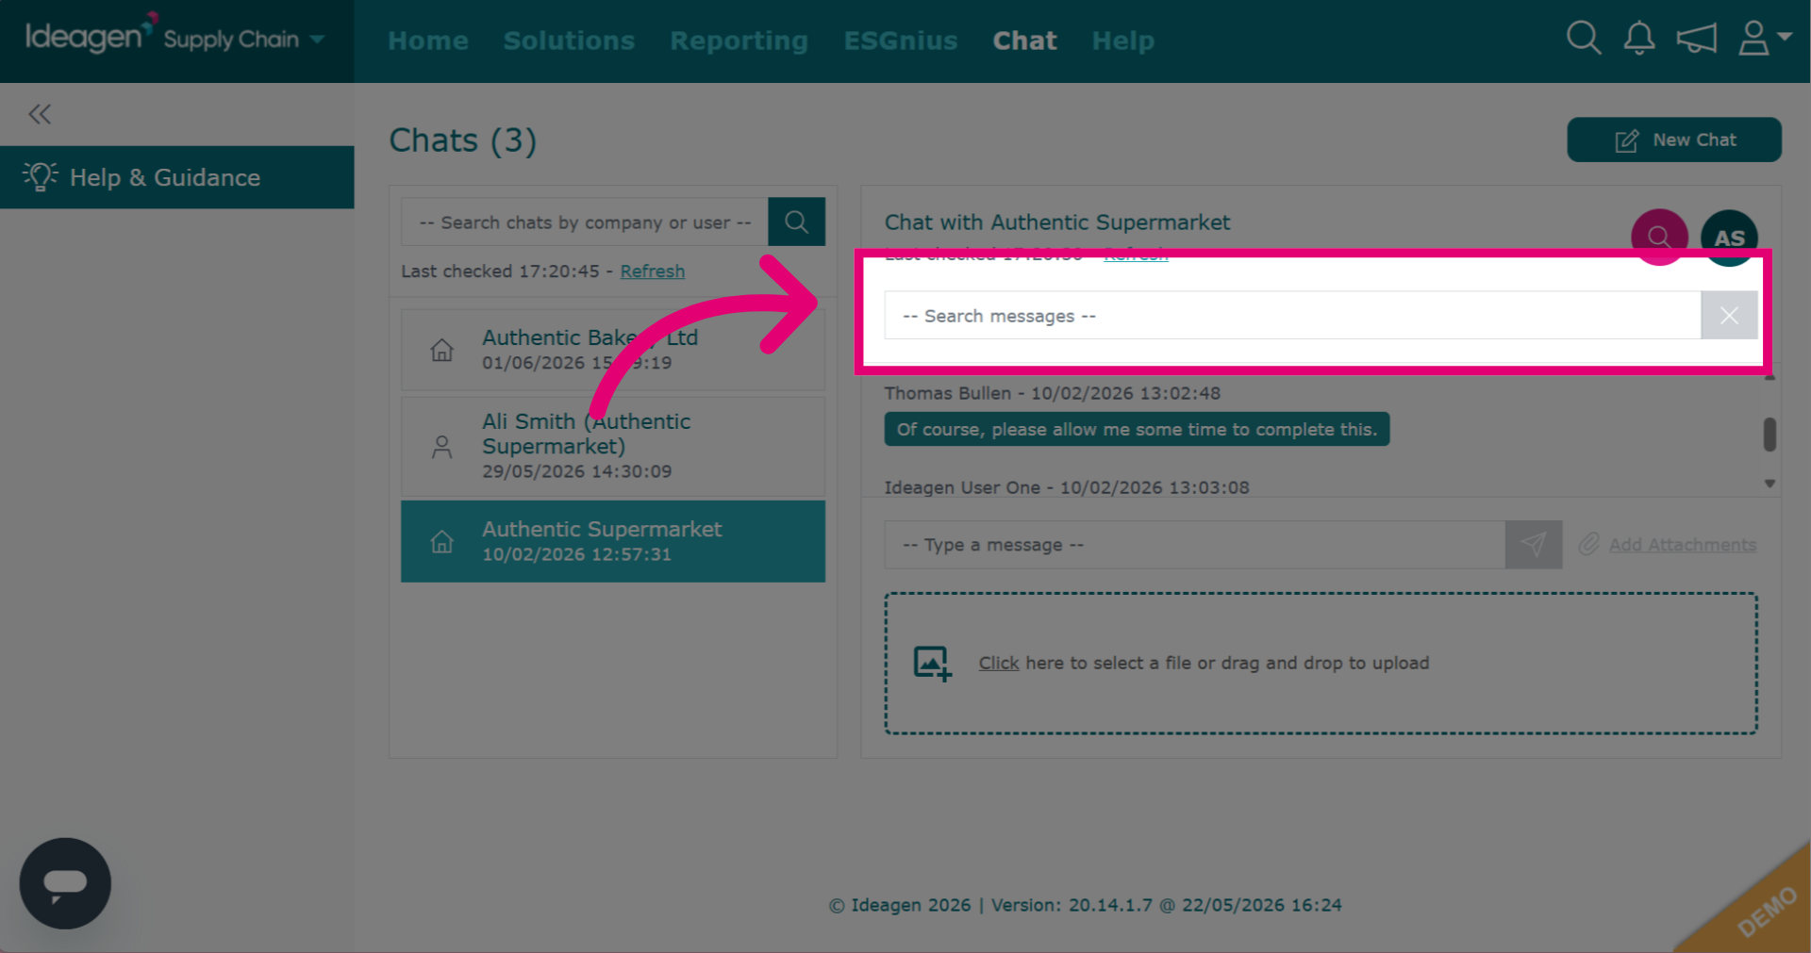Click the image upload icon
This screenshot has width=1811, height=953.
click(932, 664)
